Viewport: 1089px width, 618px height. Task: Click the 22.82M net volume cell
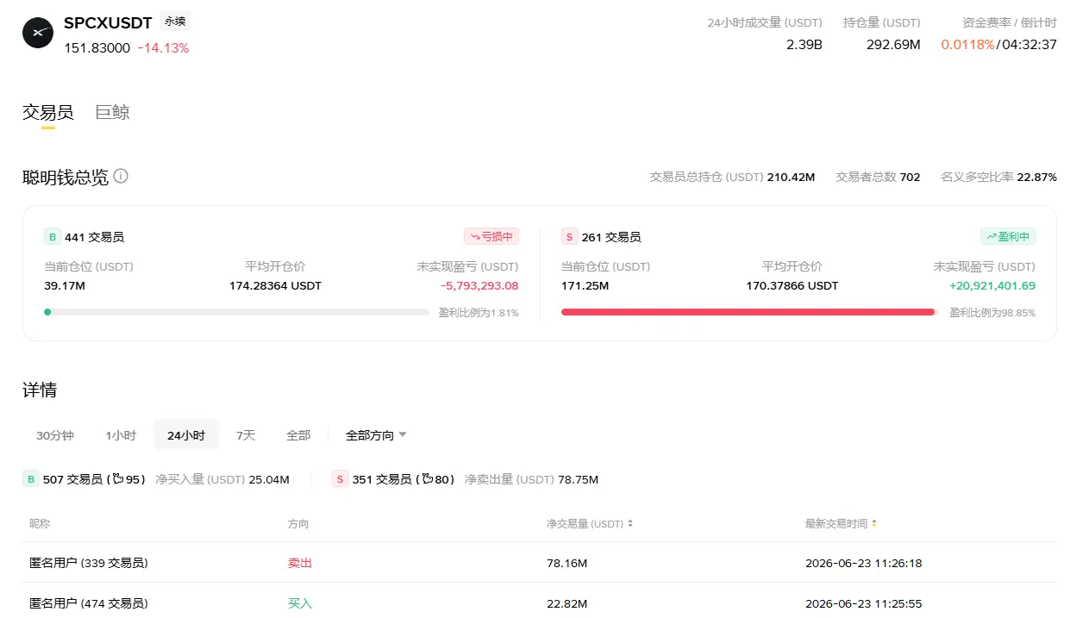click(x=567, y=603)
